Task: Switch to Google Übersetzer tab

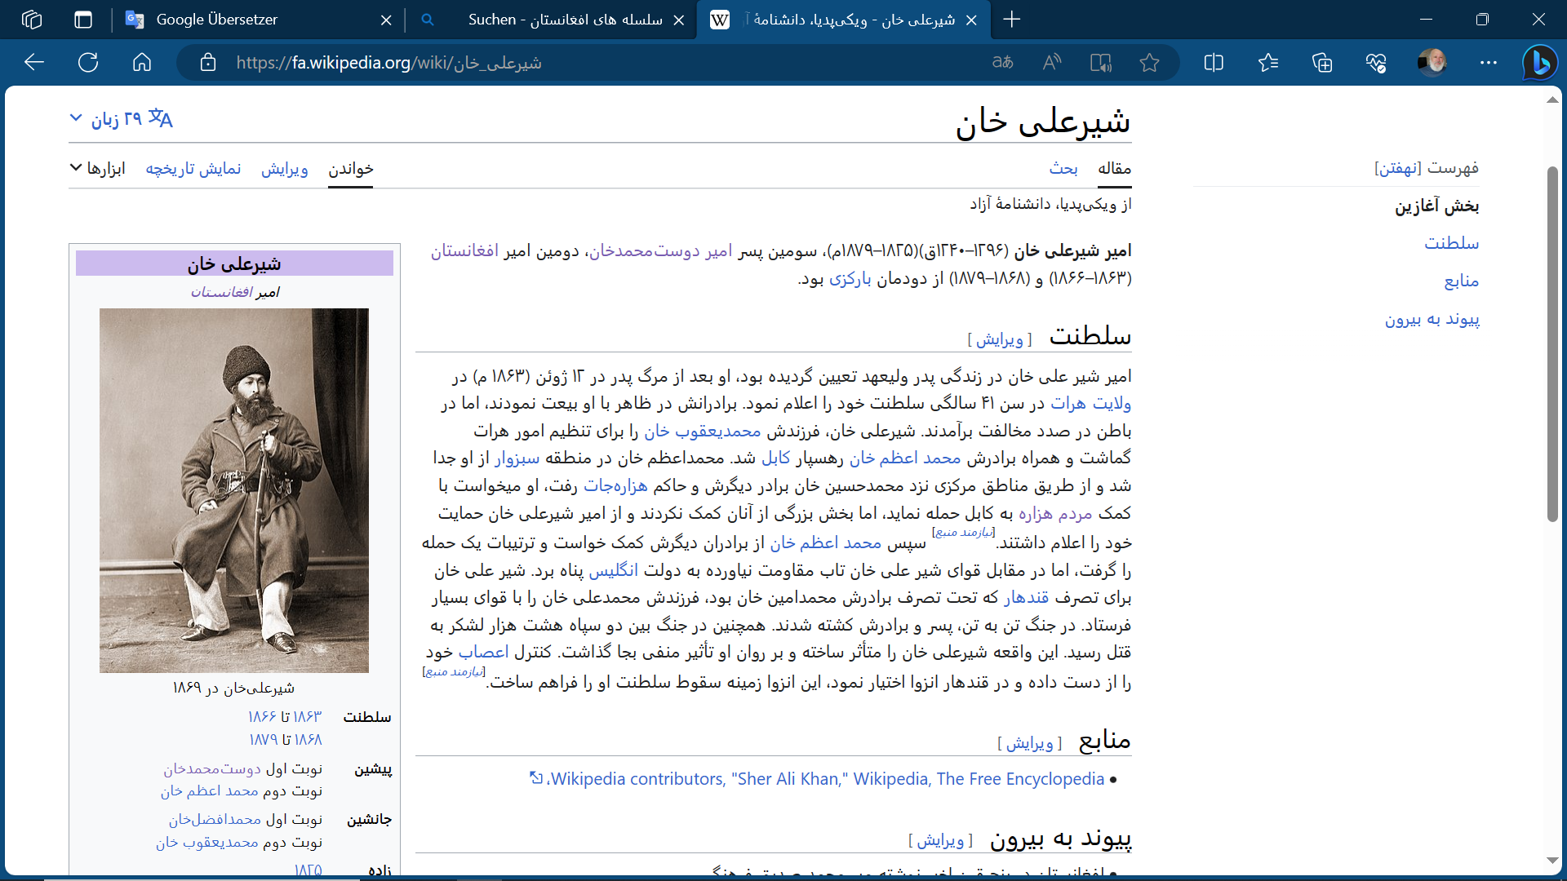Action: pos(216,20)
